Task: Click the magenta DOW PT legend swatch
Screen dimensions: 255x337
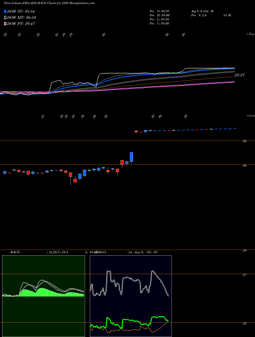Action: tap(6, 23)
